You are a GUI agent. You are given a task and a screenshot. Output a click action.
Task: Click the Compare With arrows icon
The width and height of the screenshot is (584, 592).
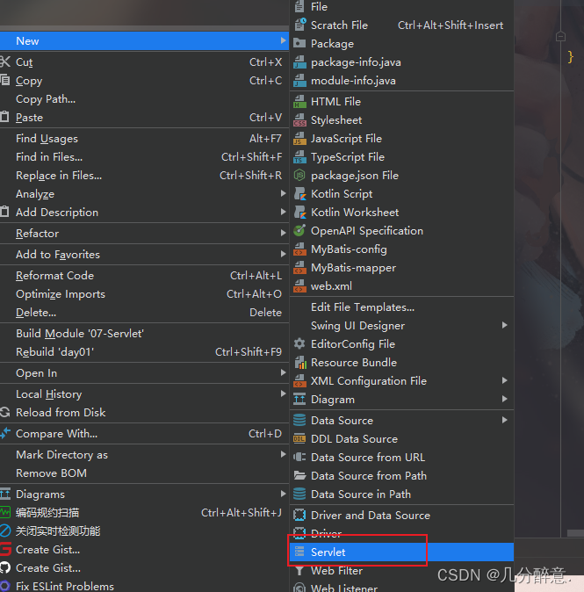[x=5, y=433]
